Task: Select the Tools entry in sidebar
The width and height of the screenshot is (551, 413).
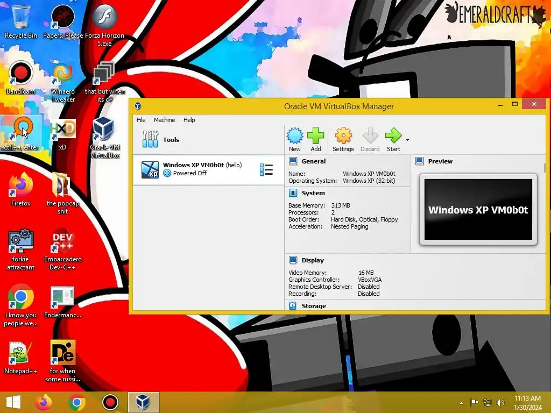Action: click(x=208, y=139)
